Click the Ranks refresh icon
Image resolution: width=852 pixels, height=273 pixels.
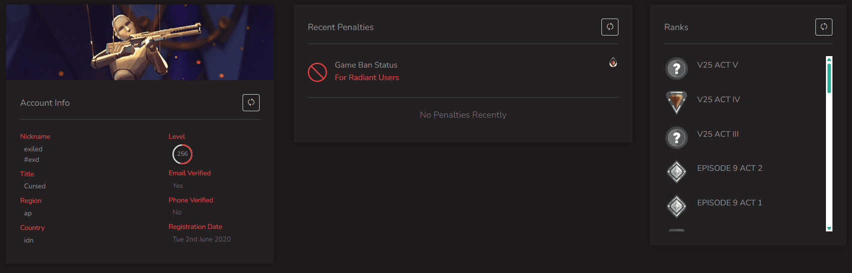point(824,27)
